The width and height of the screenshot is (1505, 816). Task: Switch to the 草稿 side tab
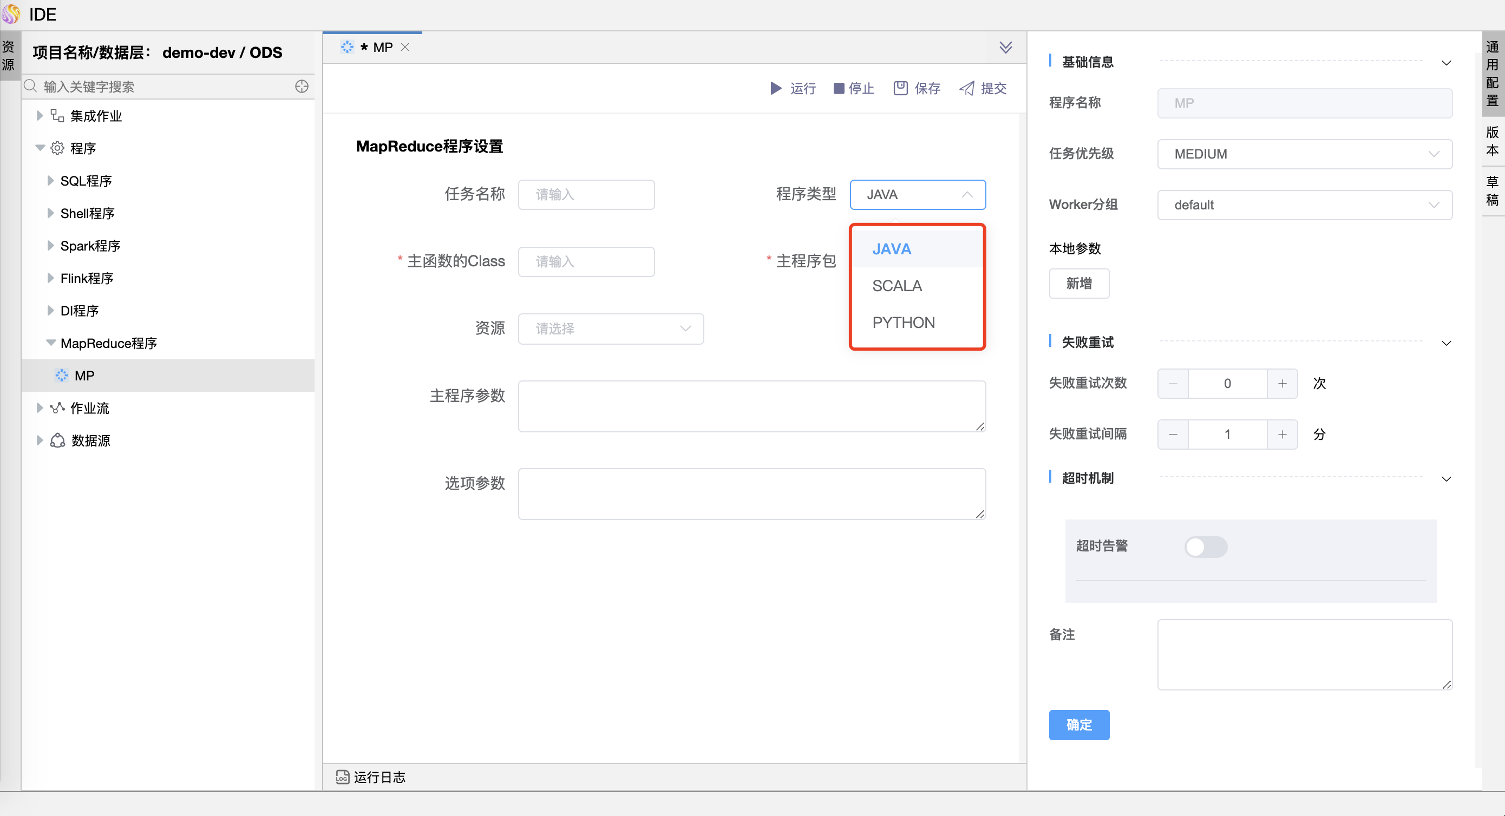(1492, 190)
